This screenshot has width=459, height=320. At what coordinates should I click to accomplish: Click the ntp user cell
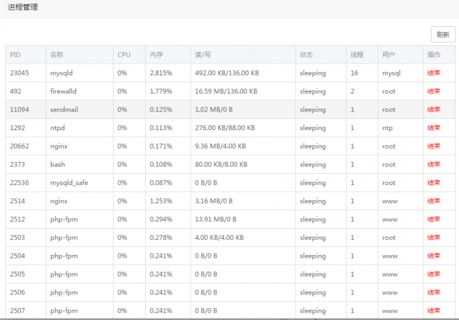click(400, 128)
